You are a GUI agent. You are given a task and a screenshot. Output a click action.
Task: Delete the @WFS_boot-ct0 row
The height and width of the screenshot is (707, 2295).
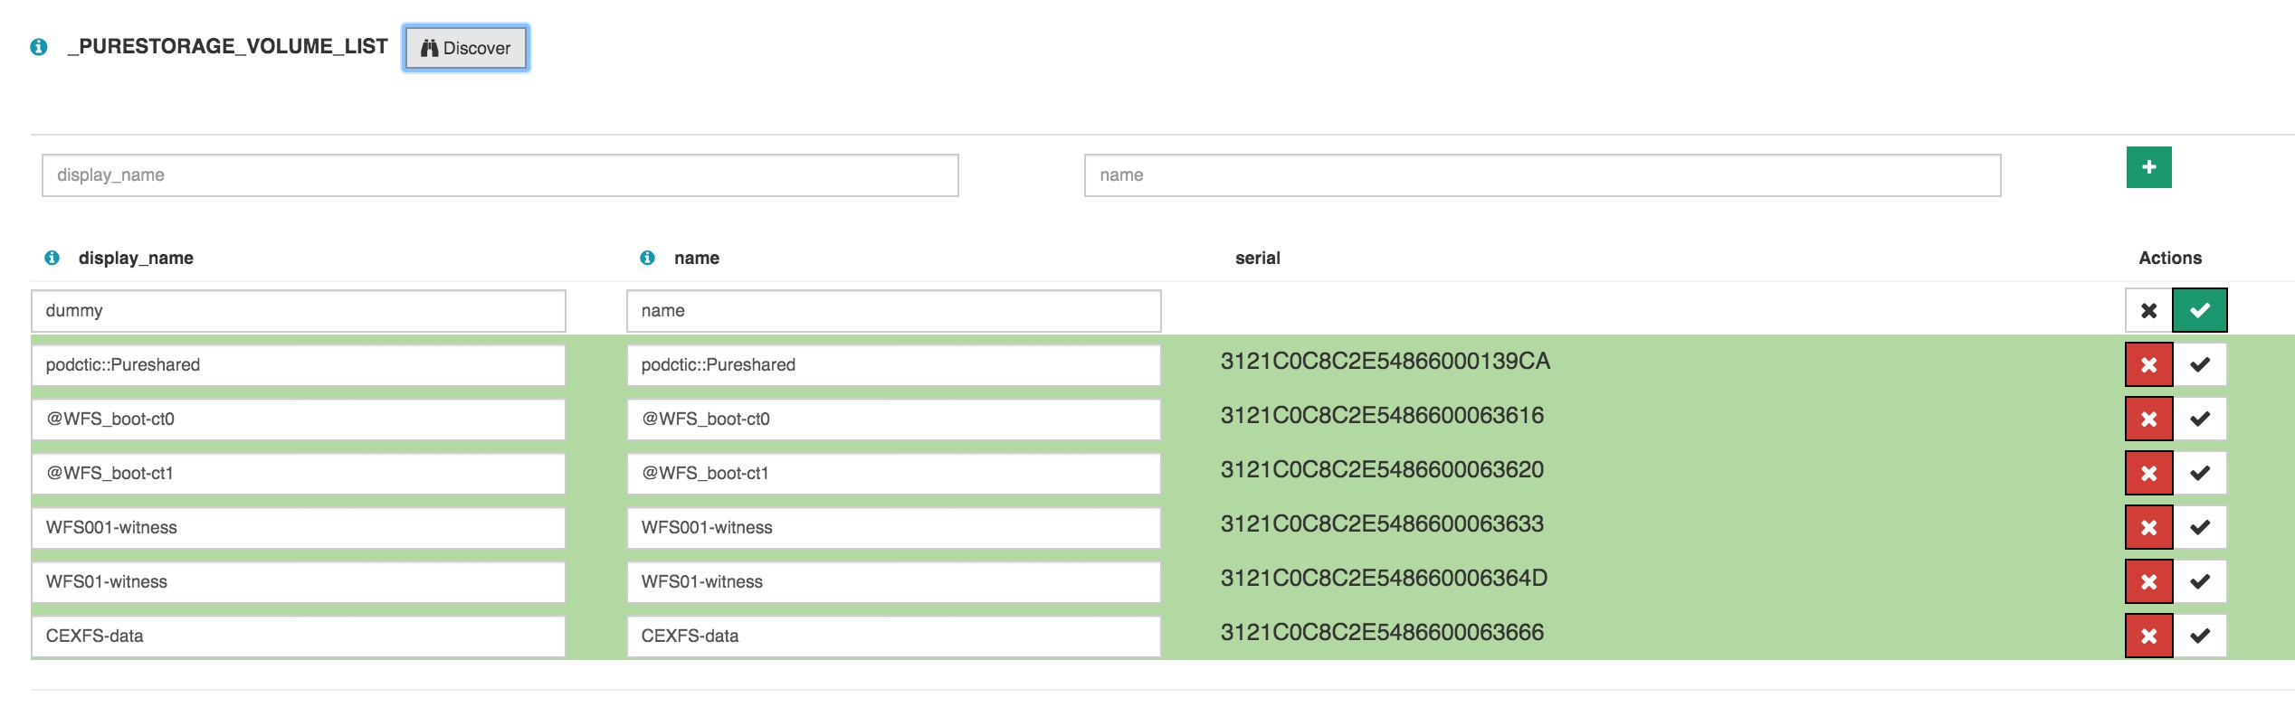2148,419
